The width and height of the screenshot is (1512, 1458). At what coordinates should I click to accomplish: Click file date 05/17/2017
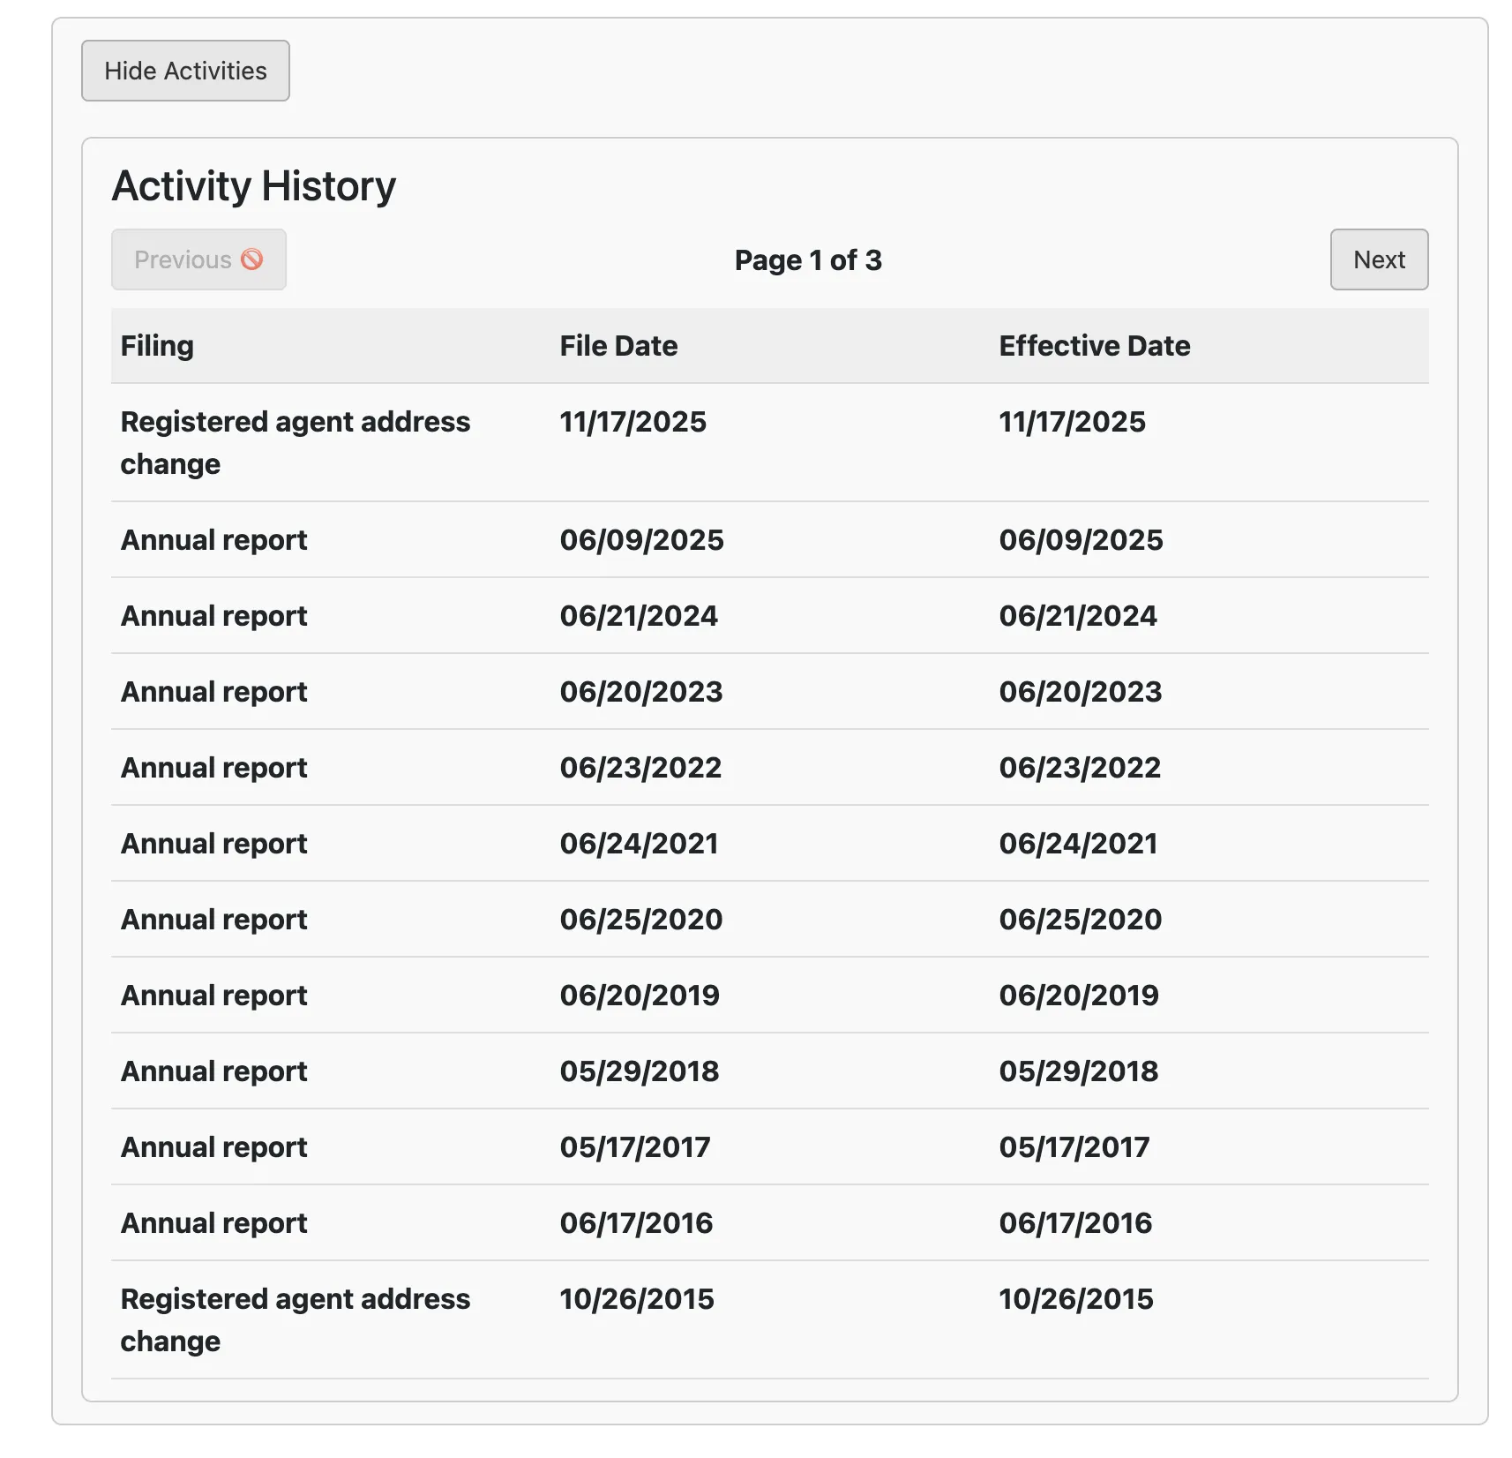(635, 1147)
